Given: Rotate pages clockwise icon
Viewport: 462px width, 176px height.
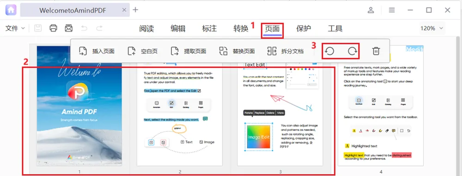Looking at the screenshot, I should pos(352,51).
